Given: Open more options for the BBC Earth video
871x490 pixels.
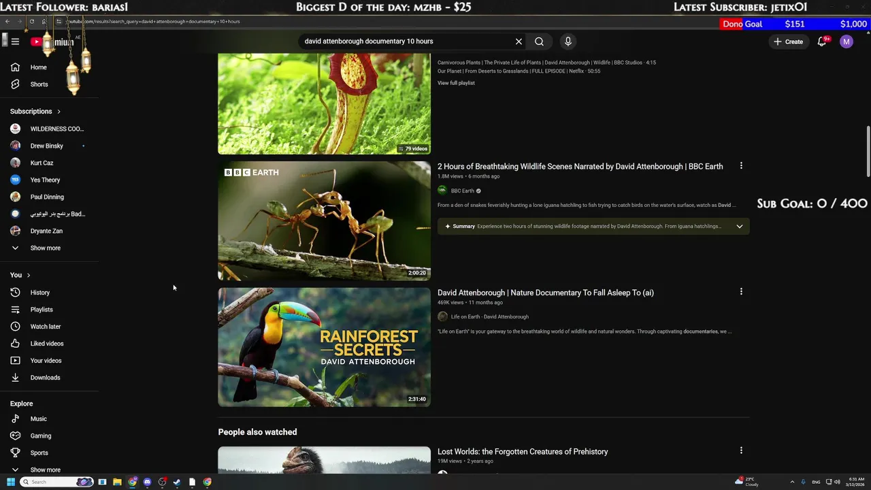Looking at the screenshot, I should coord(741,165).
